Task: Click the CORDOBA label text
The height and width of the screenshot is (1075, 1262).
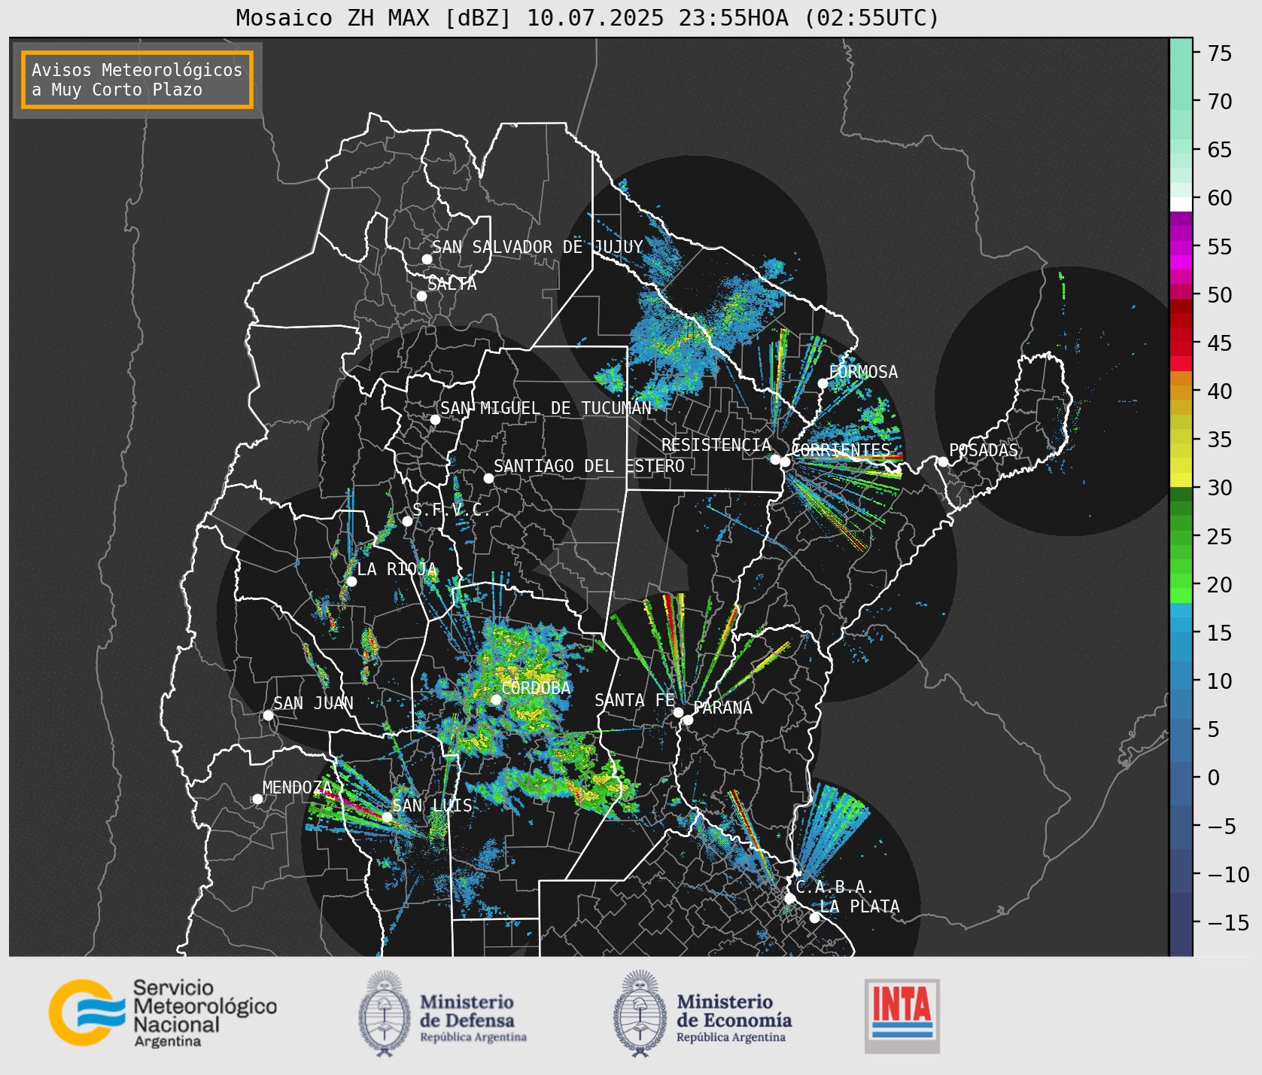Action: coord(536,688)
